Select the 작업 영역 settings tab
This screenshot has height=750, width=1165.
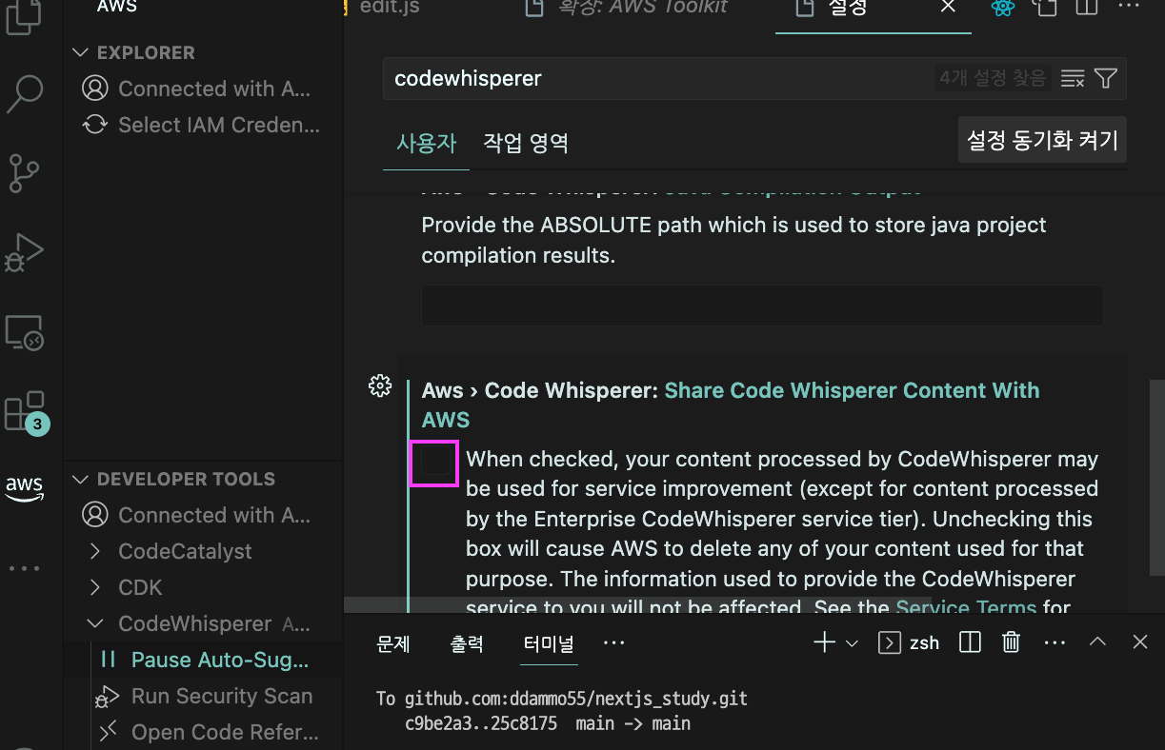[x=526, y=143]
